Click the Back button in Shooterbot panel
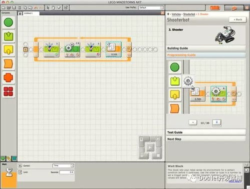Image resolution: width=250 pixels, height=189 pixels. (237, 19)
